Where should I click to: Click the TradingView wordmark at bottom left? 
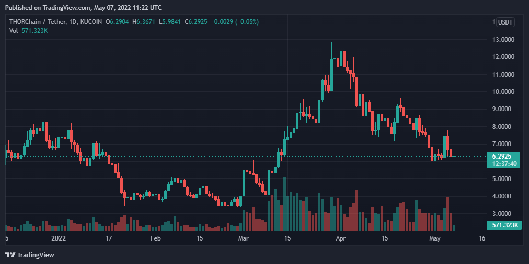click(36, 255)
